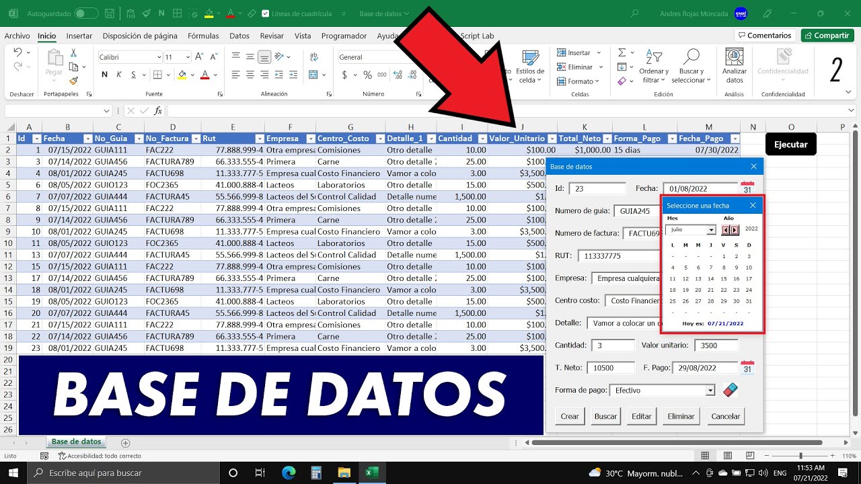
Task: Open Buscar y seleccionar magnifier
Action: [691, 65]
